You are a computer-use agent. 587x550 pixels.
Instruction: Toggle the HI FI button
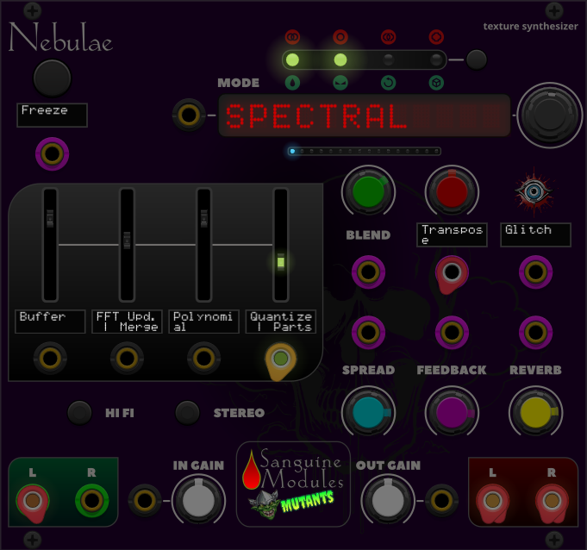(x=79, y=413)
